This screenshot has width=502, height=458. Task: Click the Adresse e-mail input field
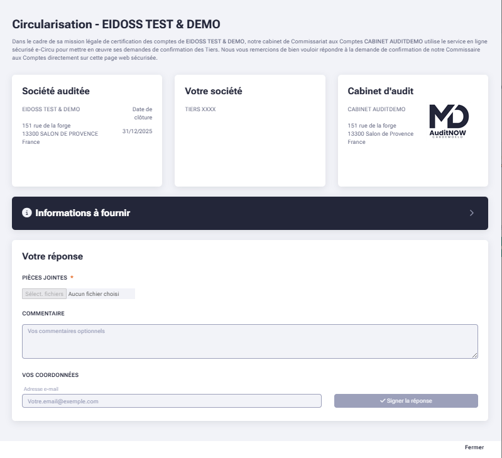click(x=172, y=401)
